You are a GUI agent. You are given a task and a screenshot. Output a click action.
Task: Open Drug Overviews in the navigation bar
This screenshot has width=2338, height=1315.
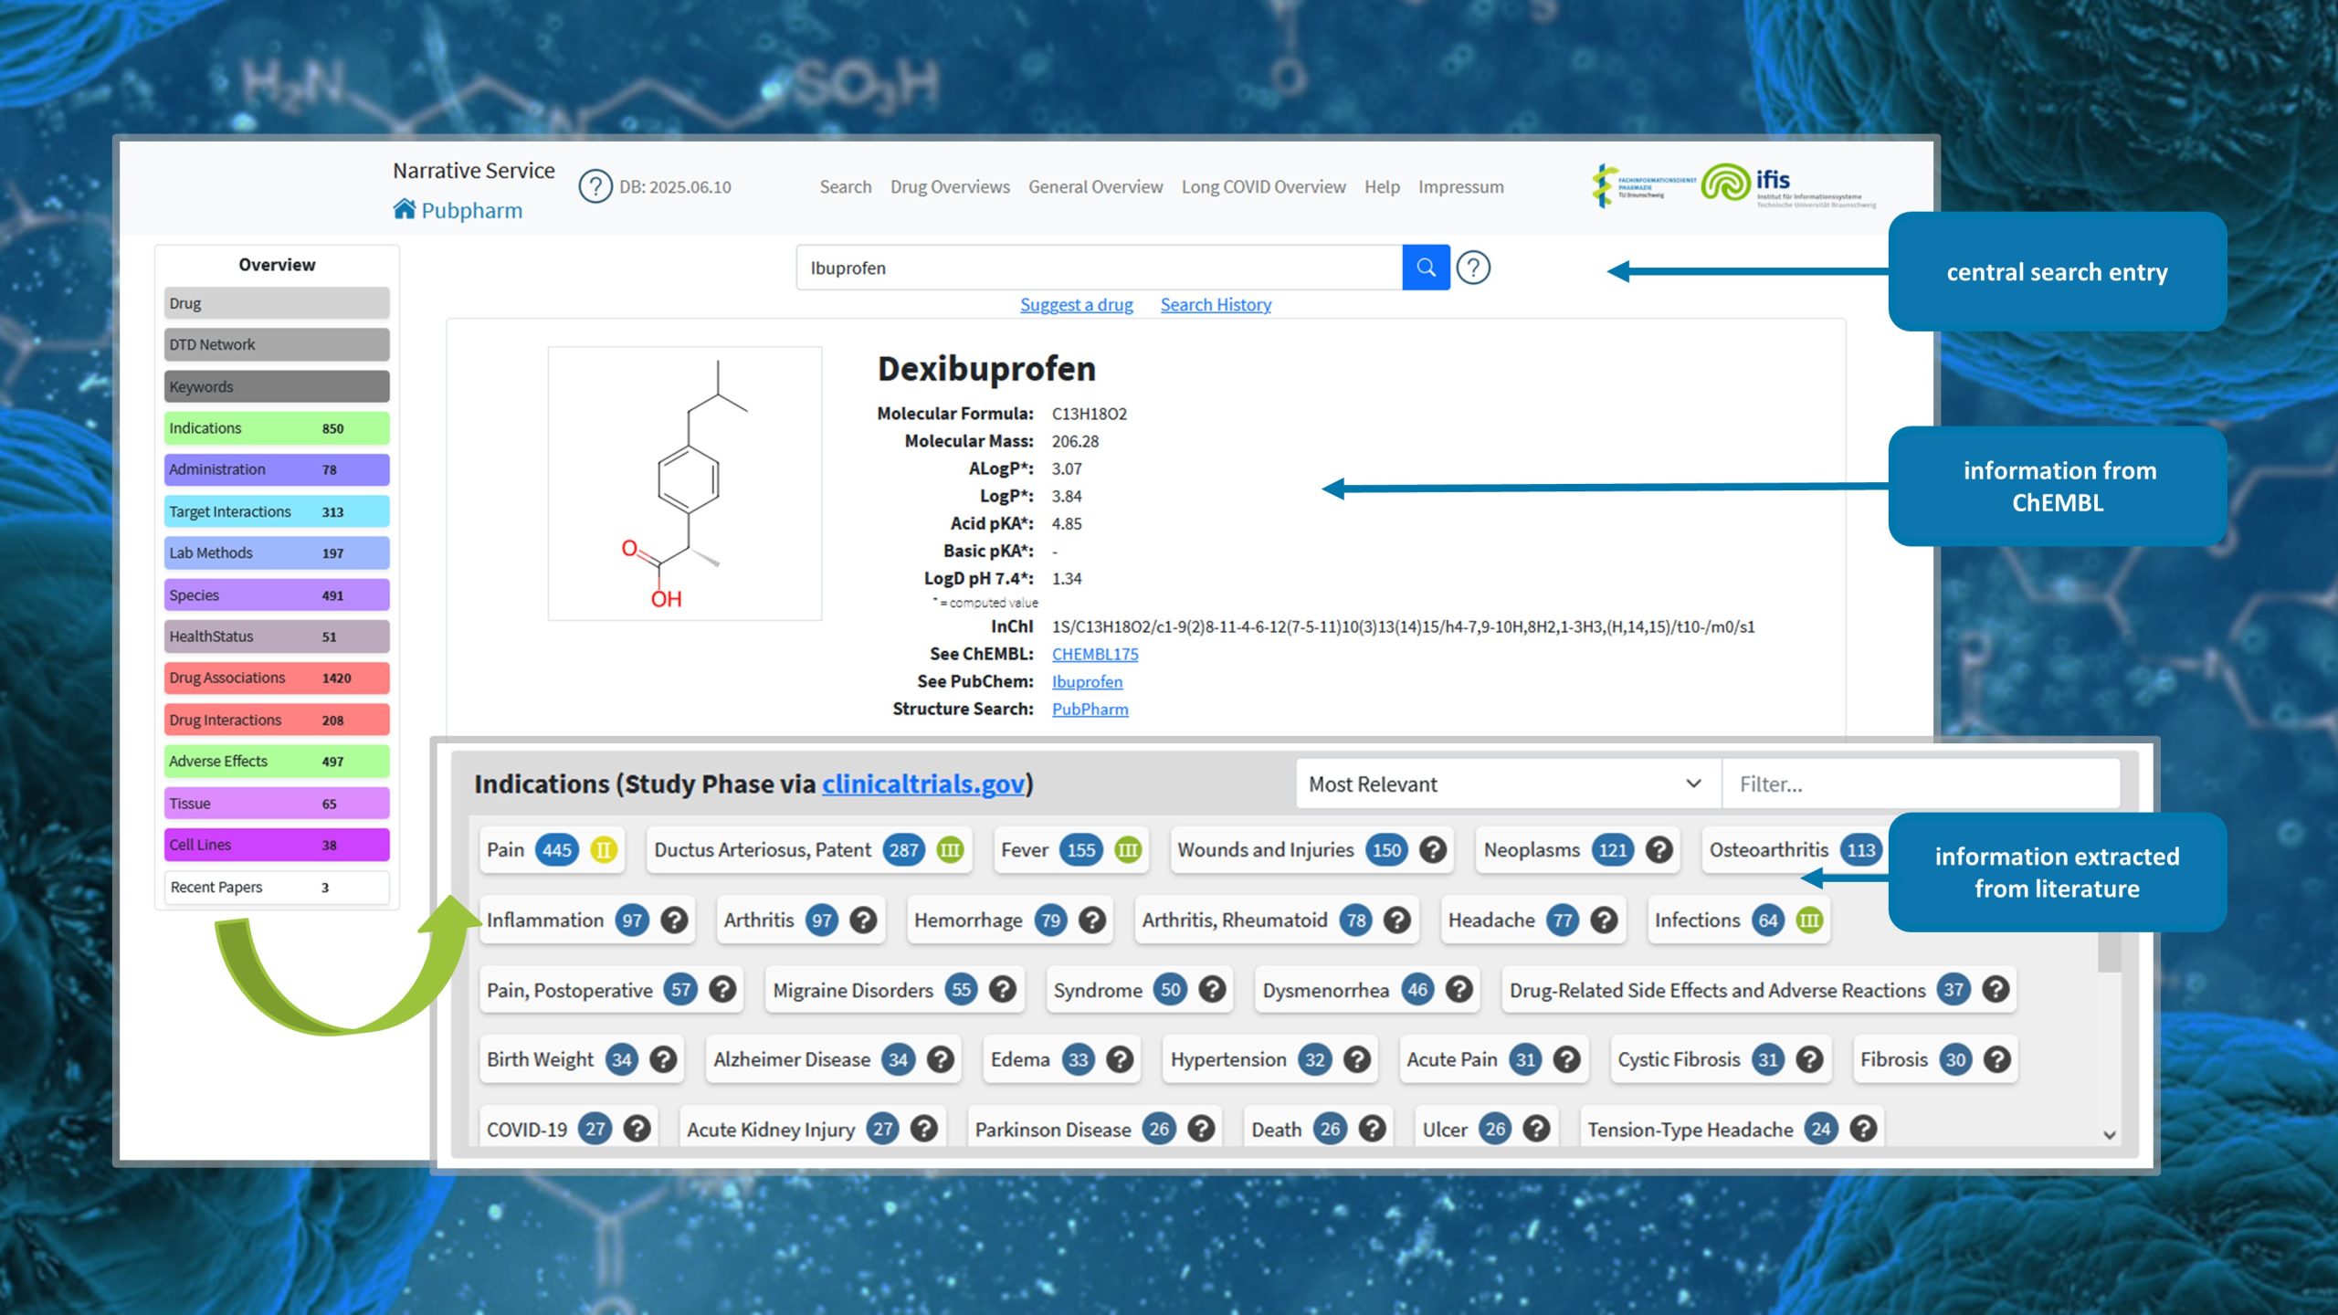(x=950, y=186)
